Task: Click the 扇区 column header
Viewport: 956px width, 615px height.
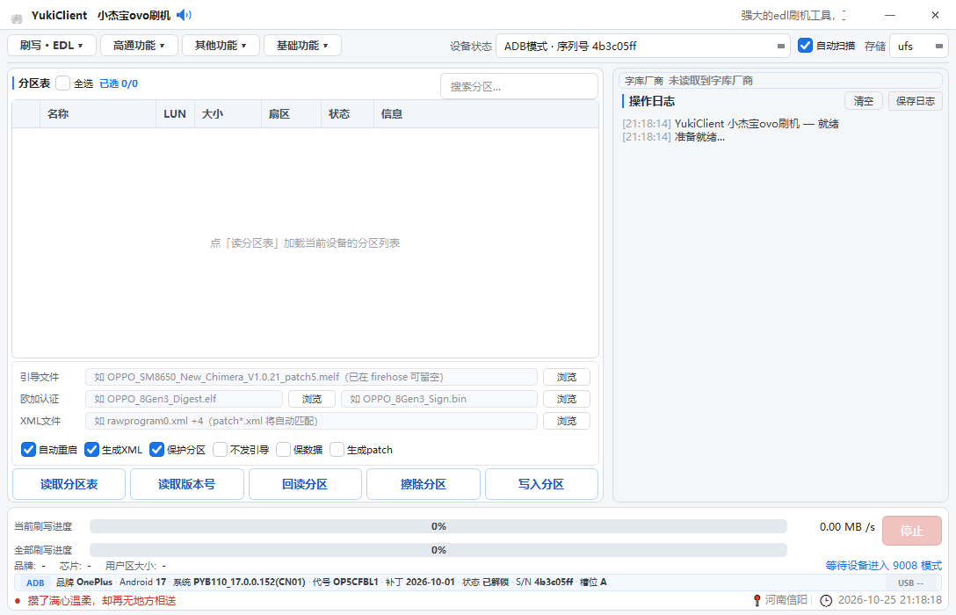Action: [291, 114]
